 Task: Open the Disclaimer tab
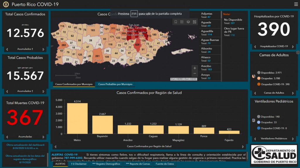79,164
